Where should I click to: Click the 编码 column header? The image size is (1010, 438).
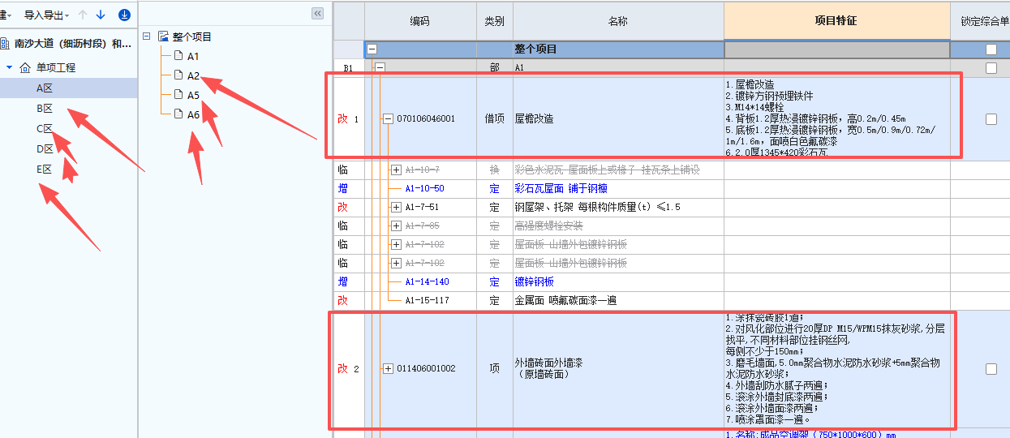pos(420,21)
